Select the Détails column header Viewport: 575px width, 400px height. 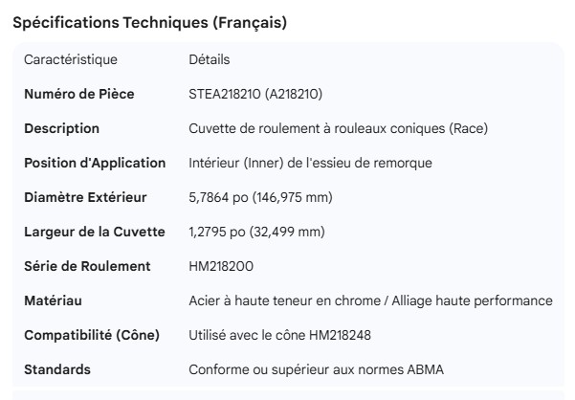210,59
